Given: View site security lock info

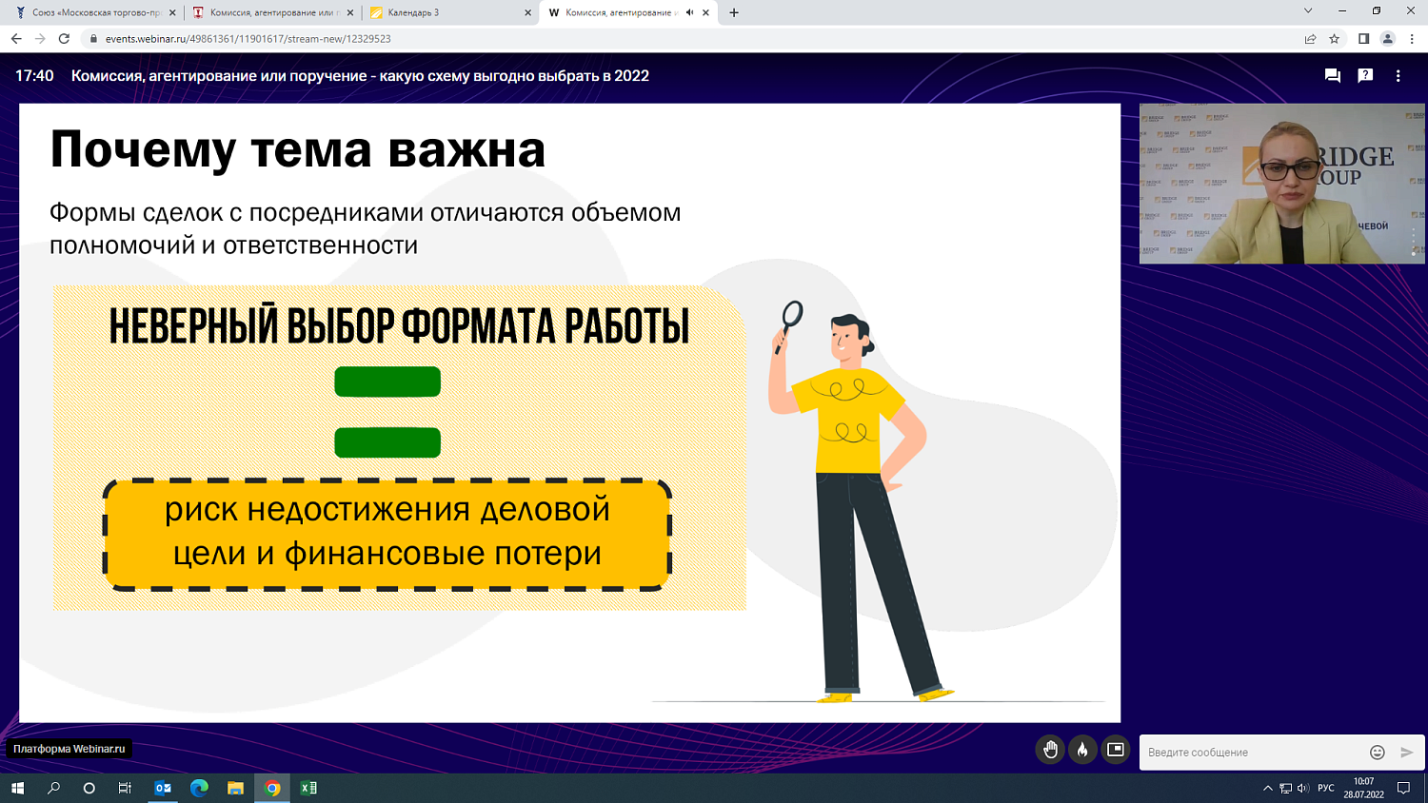Looking at the screenshot, I should coord(93,39).
